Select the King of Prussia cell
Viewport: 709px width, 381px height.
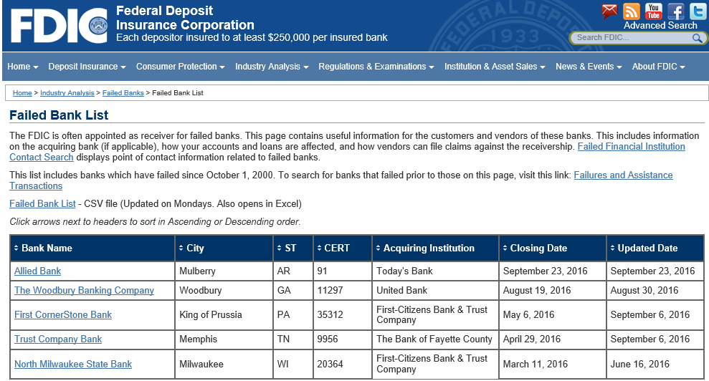[224, 315]
